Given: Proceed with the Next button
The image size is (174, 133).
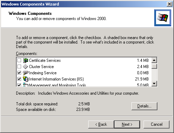Looking at the screenshot, I should (x=127, y=124).
